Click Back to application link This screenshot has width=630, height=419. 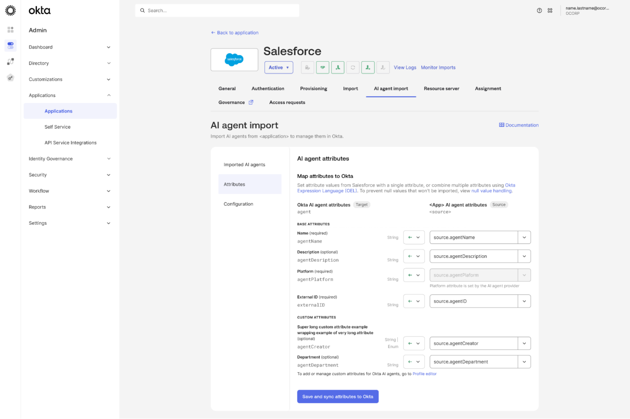(234, 33)
